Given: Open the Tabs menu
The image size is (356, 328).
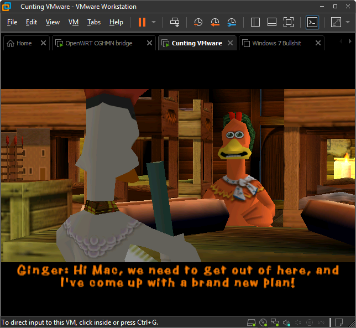Looking at the screenshot, I should 94,22.
